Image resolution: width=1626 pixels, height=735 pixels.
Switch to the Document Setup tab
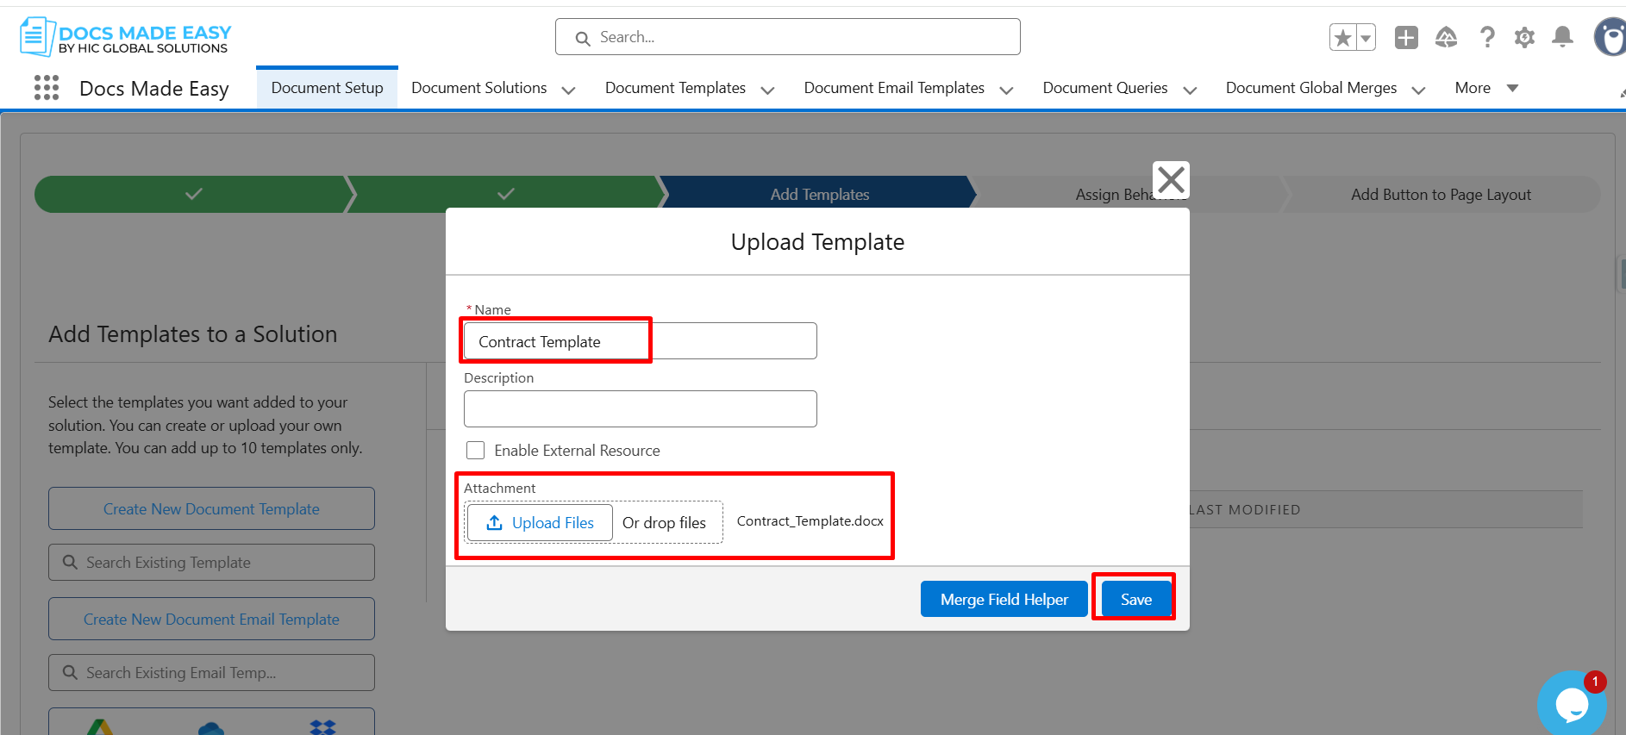tap(327, 88)
